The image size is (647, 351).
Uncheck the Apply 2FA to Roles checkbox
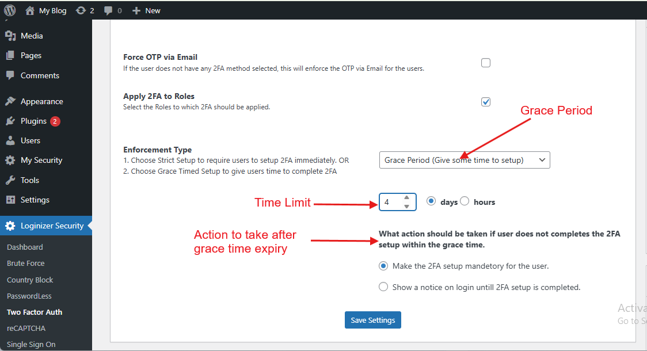(485, 101)
